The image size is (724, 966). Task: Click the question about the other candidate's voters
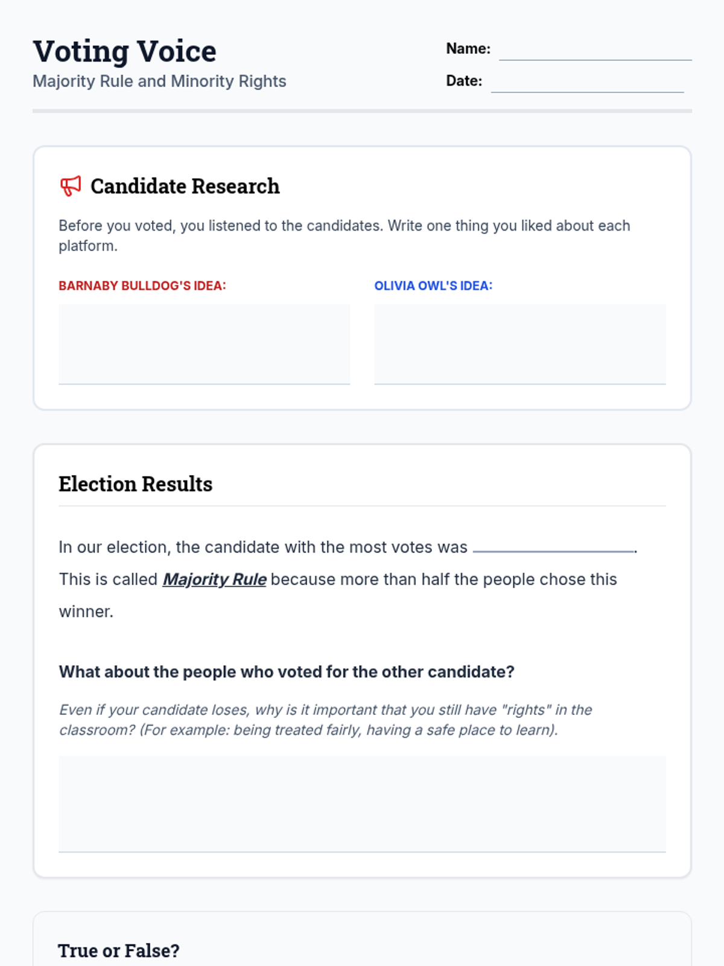pyautogui.click(x=287, y=672)
